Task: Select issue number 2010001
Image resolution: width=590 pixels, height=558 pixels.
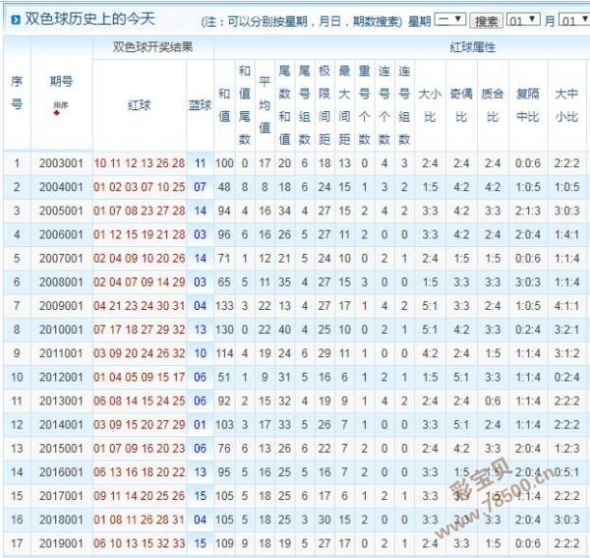Action: click(61, 330)
